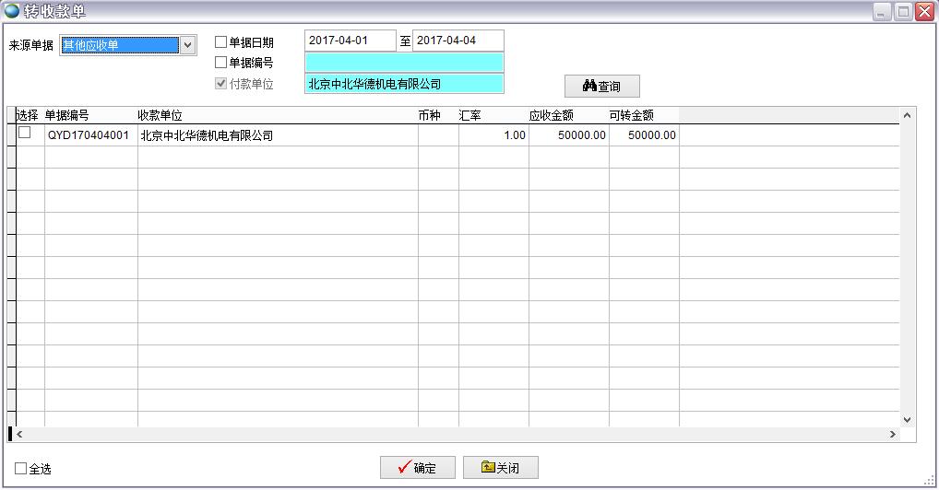This screenshot has height=490, width=939.
Task: Click the close button with folder icon
Action: pyautogui.click(x=499, y=467)
